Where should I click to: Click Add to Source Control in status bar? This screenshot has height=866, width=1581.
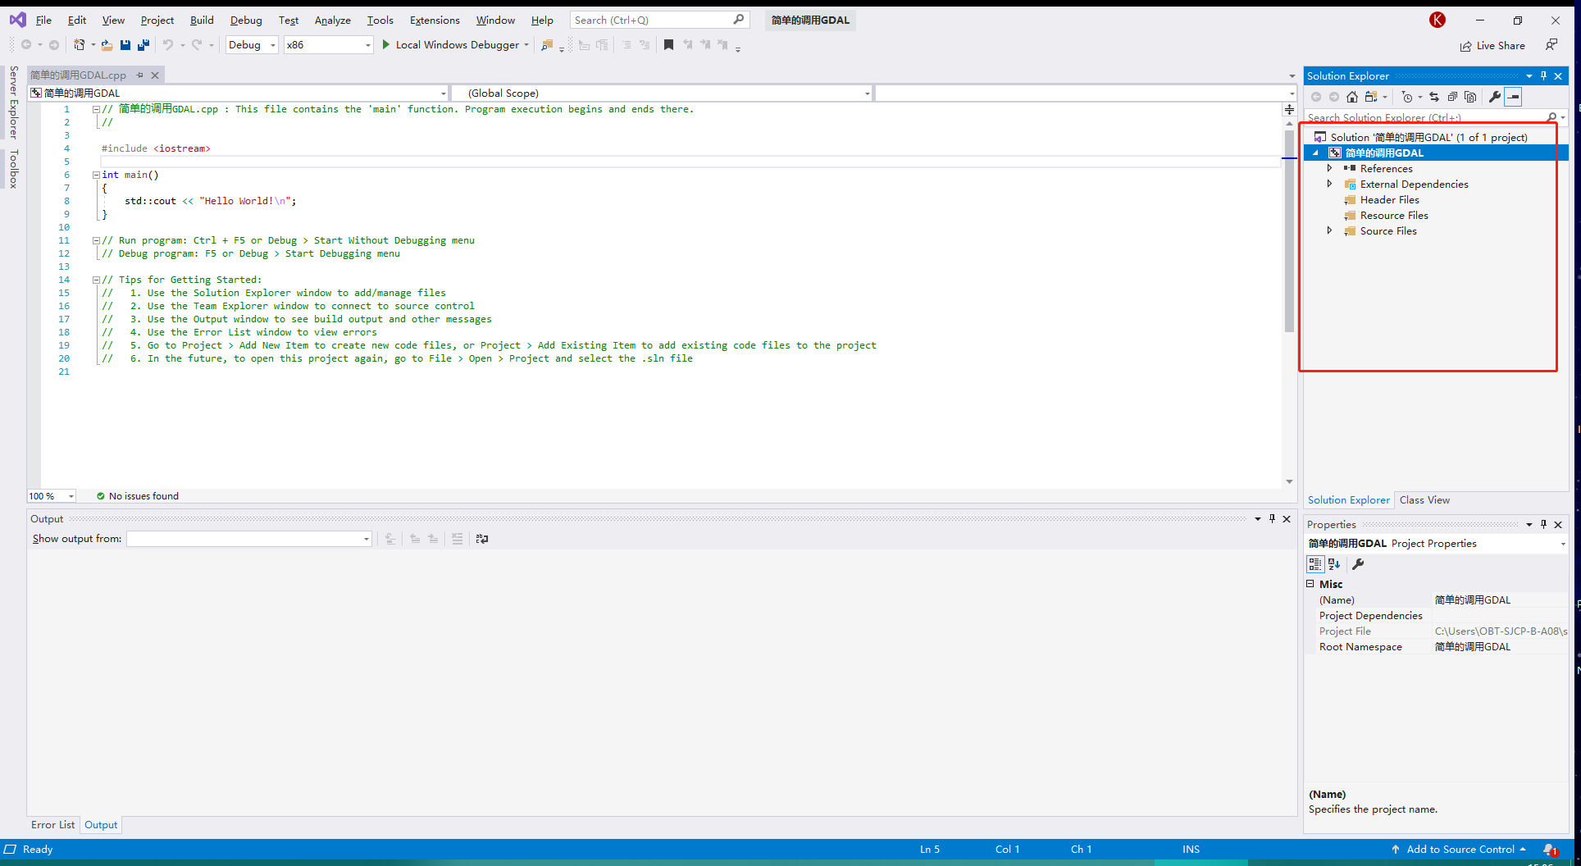pos(1460,850)
